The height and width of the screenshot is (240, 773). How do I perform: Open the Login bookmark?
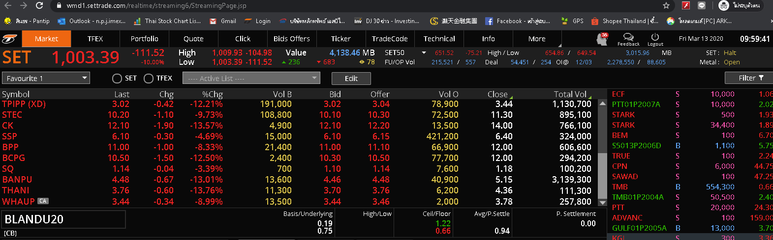tap(257, 21)
